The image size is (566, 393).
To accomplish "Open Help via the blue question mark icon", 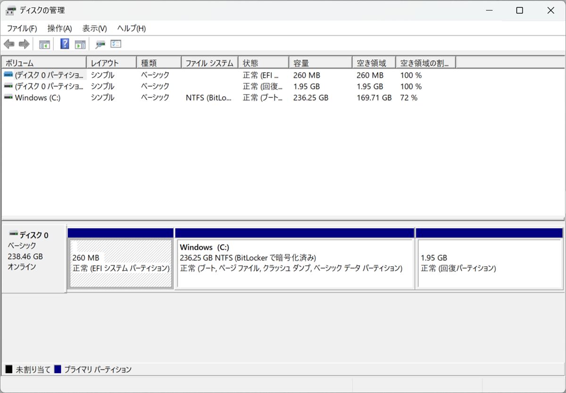I will tap(65, 44).
